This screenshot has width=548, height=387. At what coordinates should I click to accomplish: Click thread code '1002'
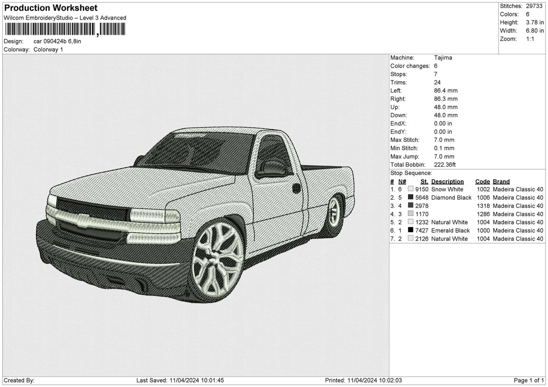coord(483,189)
